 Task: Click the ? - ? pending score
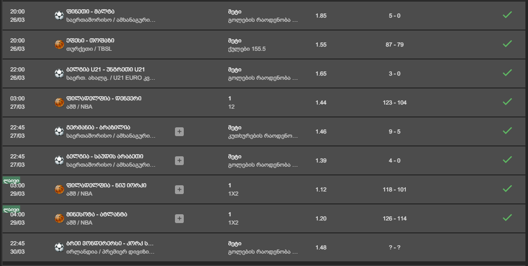[x=394, y=247]
